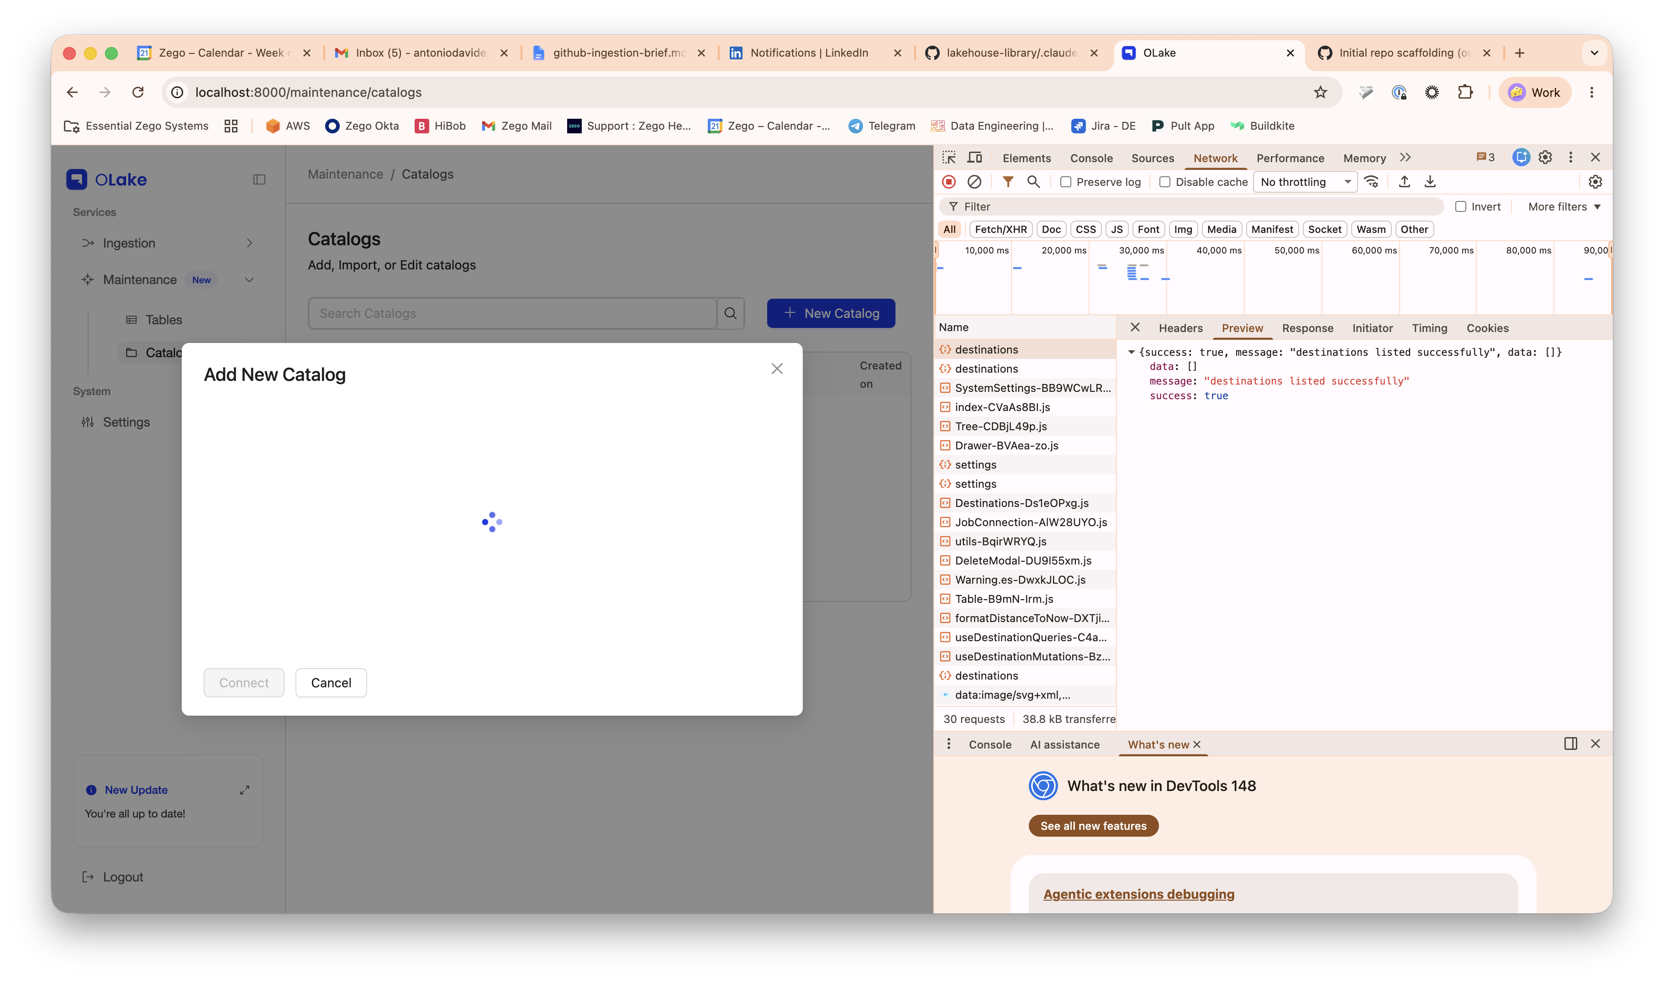Open the More filters dropdown
The width and height of the screenshot is (1664, 981).
click(1564, 207)
